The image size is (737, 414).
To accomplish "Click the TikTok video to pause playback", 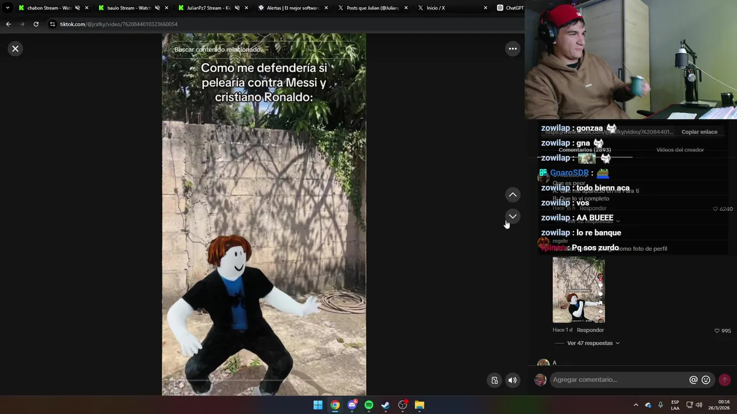I will tap(264, 214).
